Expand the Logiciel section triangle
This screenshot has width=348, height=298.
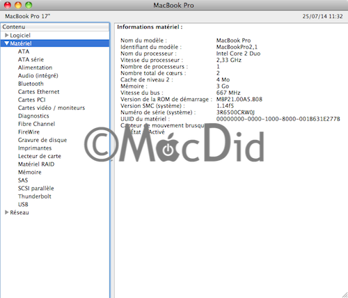[6, 36]
